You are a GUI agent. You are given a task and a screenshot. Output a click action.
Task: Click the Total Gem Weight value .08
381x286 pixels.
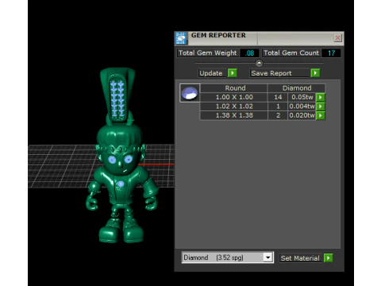click(249, 53)
